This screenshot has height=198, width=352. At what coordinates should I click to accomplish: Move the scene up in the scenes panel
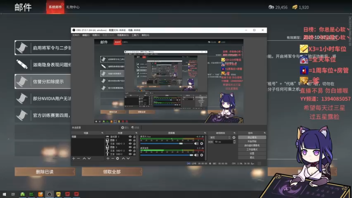(x=84, y=158)
